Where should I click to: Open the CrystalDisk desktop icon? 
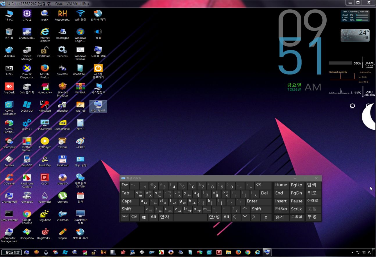(x=27, y=33)
